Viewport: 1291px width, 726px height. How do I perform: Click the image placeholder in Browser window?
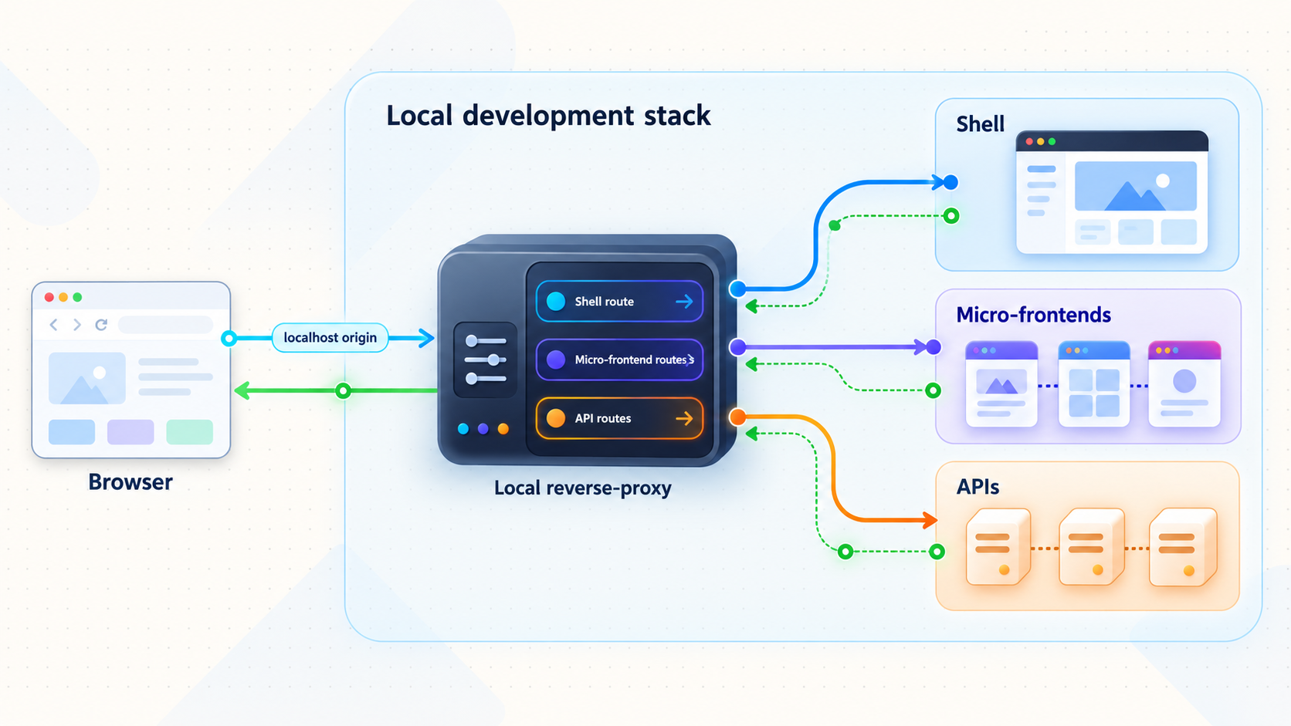(87, 379)
